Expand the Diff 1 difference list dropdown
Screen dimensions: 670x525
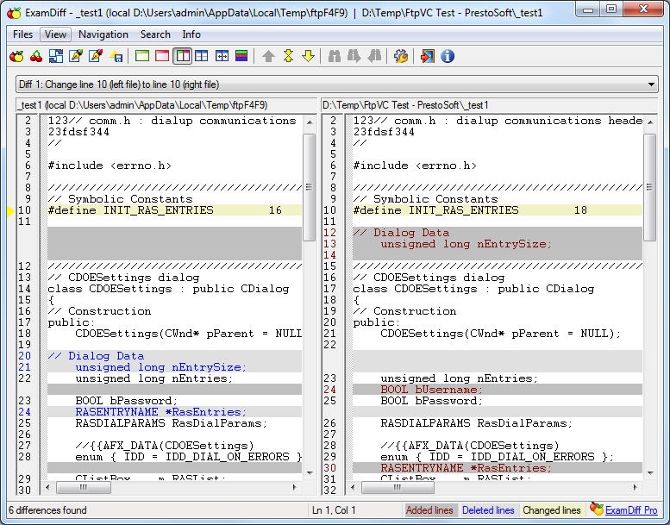click(x=651, y=84)
